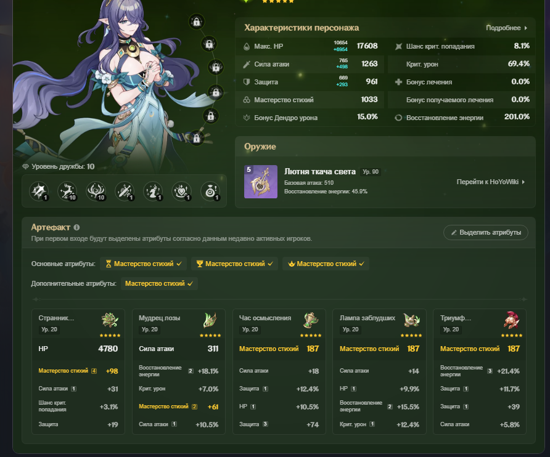
Task: Click the weapon name Лютня ткача света
Action: click(320, 172)
